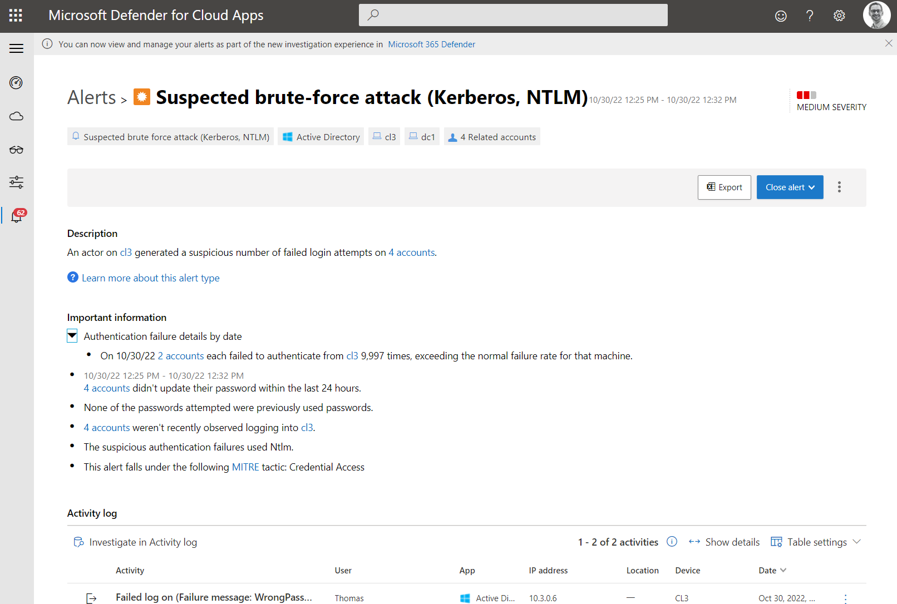Screen dimensions: 897x604
Task: Select the dc1 device tag
Action: pos(422,137)
